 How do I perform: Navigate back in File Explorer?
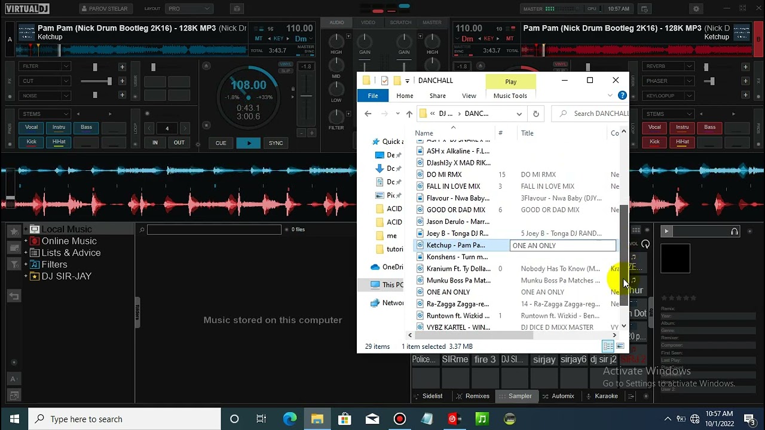pos(368,113)
